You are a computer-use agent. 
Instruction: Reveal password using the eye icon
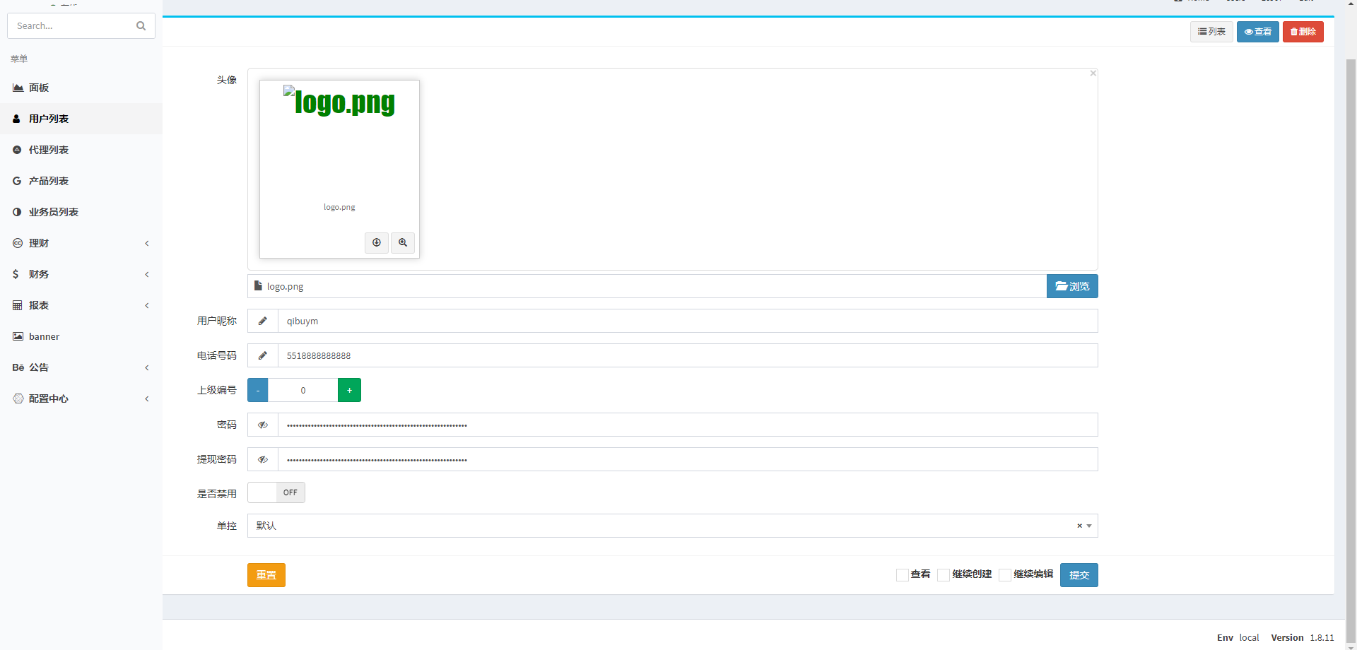click(x=263, y=425)
